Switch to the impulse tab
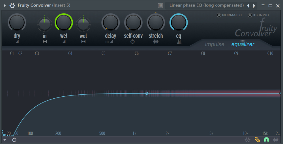 point(215,45)
